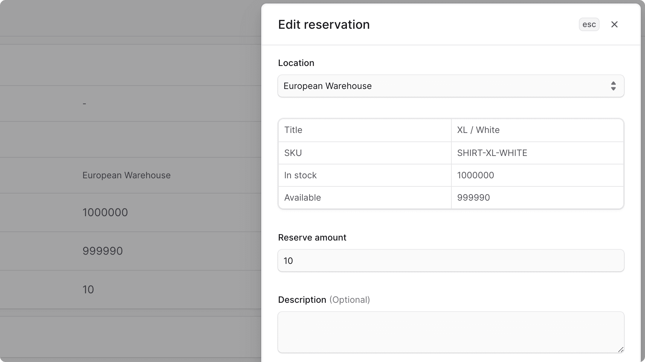645x362 pixels.
Task: Click the Edit reservation dialog title
Action: 324,24
